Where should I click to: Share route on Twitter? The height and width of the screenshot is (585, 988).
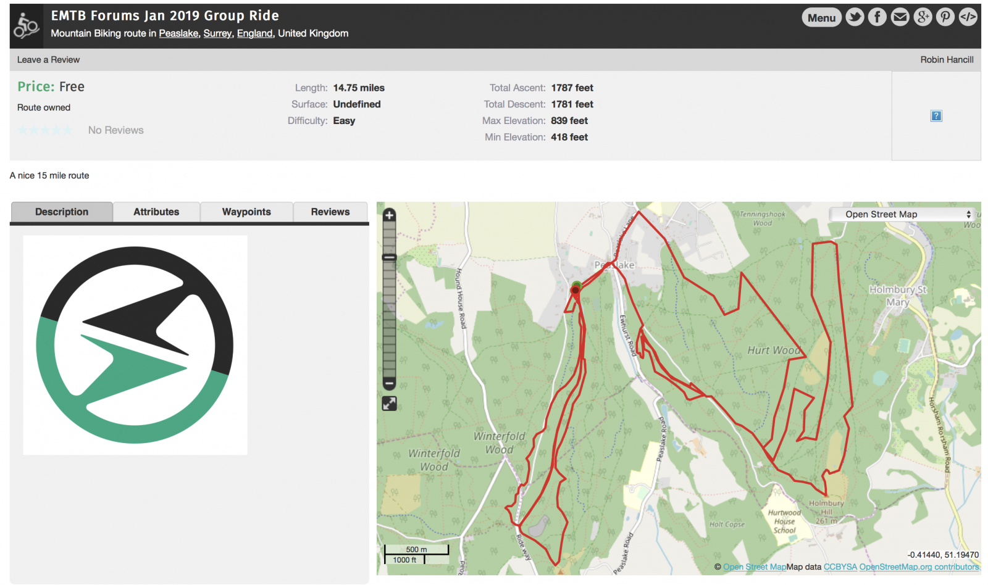click(855, 17)
